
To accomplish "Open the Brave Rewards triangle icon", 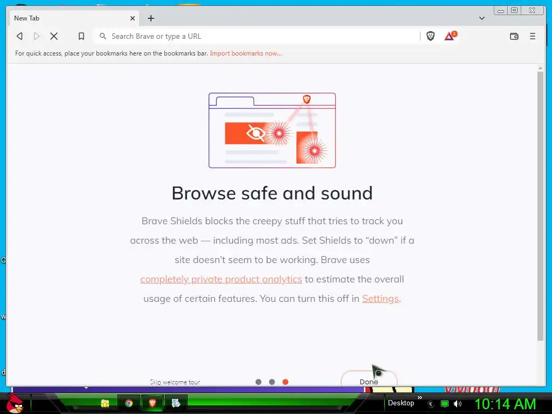I will pyautogui.click(x=450, y=36).
